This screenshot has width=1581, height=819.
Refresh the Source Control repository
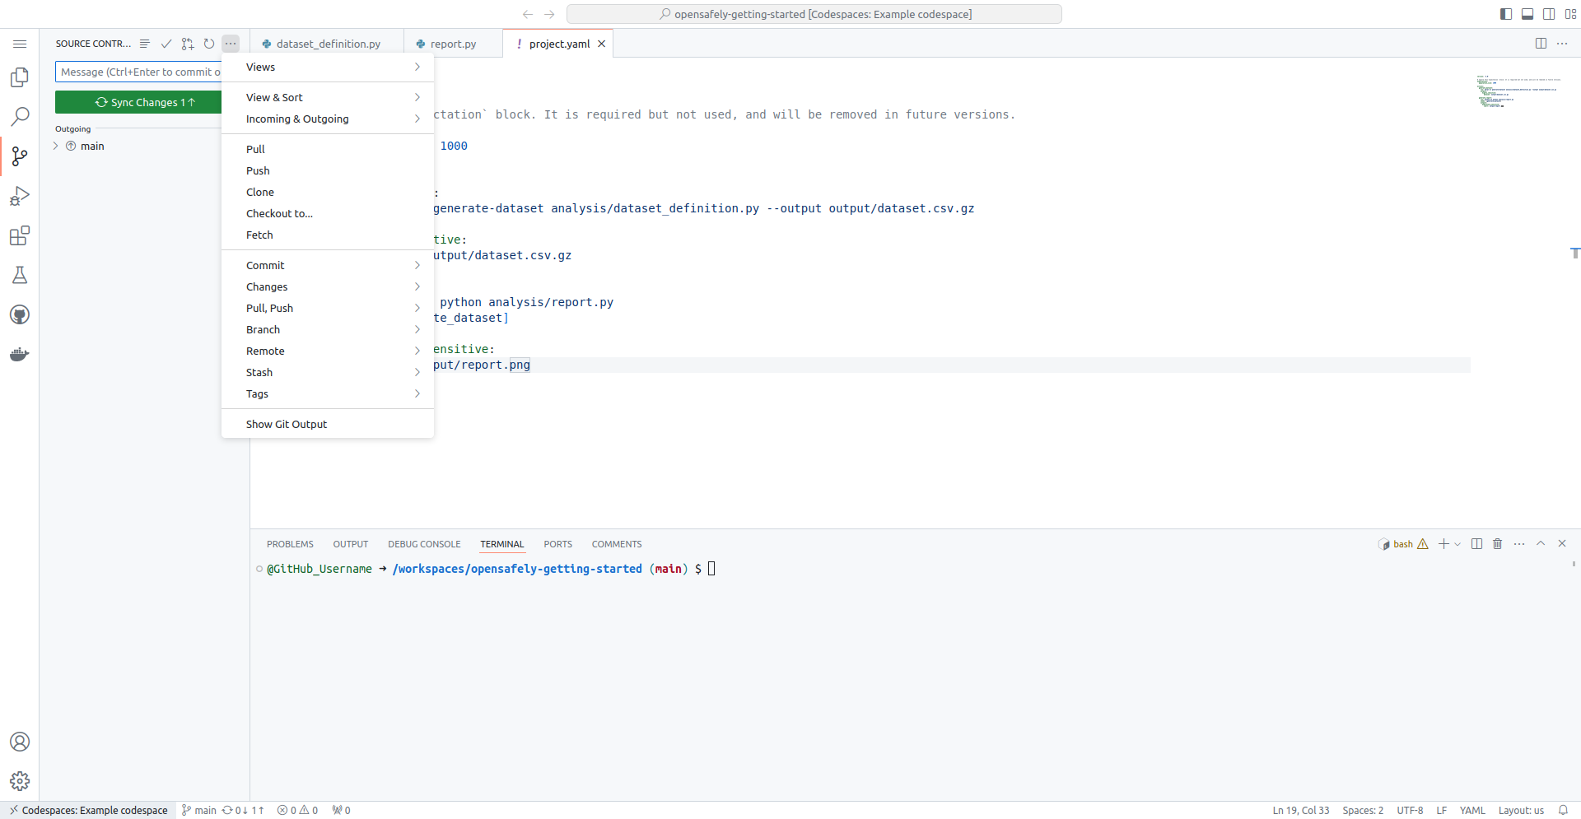(x=209, y=44)
